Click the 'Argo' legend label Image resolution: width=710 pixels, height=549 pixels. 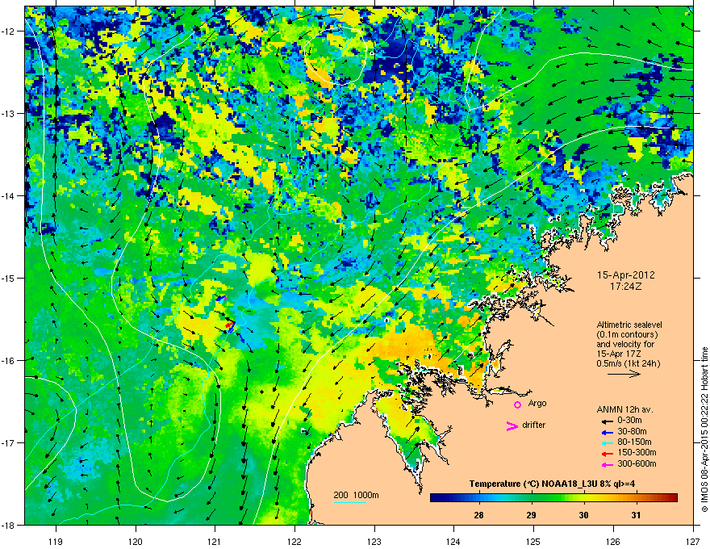[537, 403]
